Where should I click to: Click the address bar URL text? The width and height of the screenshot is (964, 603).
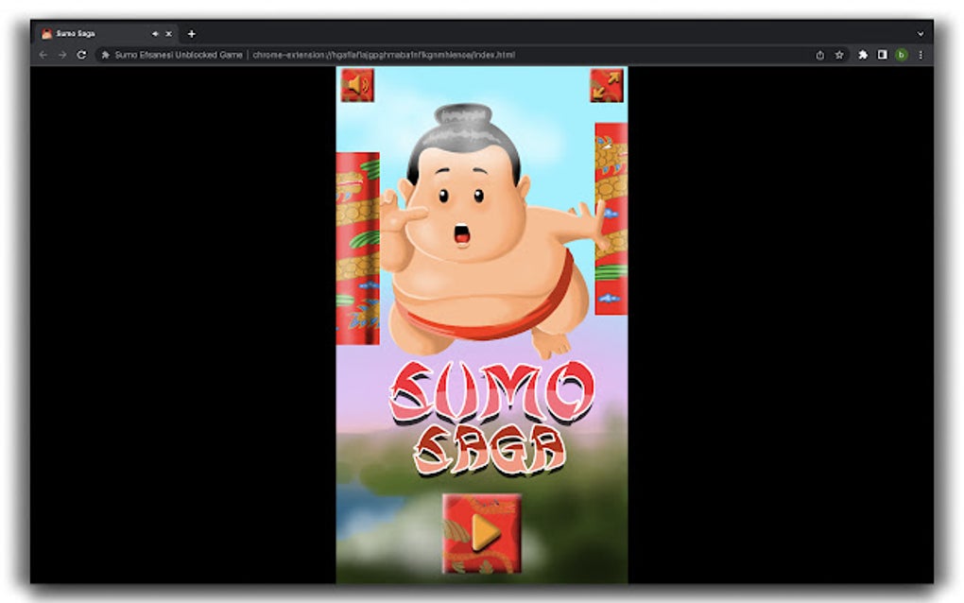click(x=383, y=55)
